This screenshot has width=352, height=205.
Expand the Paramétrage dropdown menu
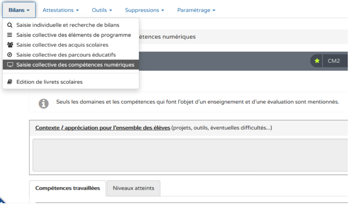coord(196,10)
